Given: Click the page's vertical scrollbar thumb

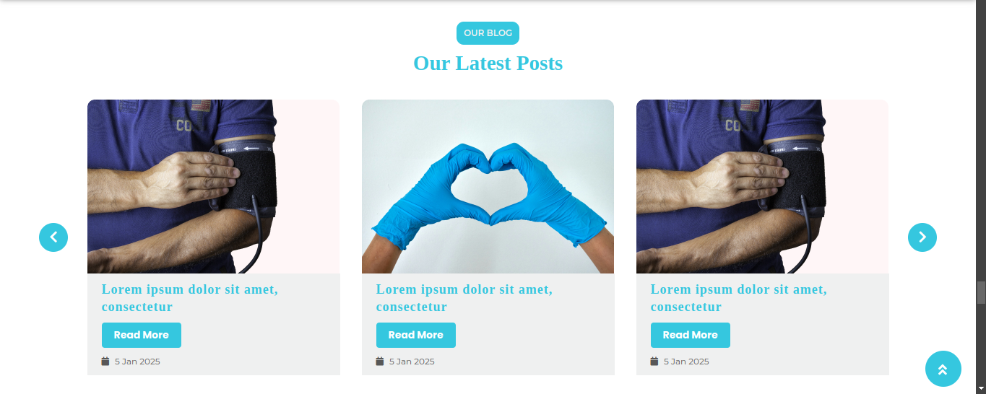Looking at the screenshot, I should (981, 292).
